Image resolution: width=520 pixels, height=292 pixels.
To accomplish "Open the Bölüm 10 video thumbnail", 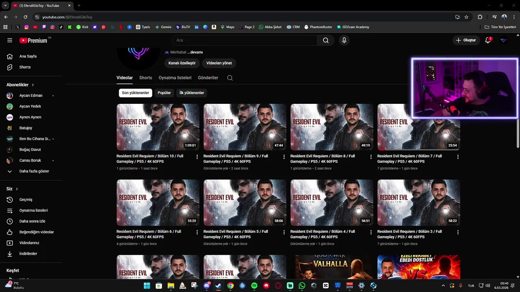I will (158, 127).
